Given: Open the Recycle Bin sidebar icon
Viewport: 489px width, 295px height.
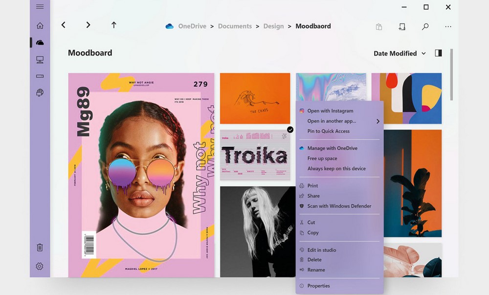Looking at the screenshot, I should [x=40, y=247].
